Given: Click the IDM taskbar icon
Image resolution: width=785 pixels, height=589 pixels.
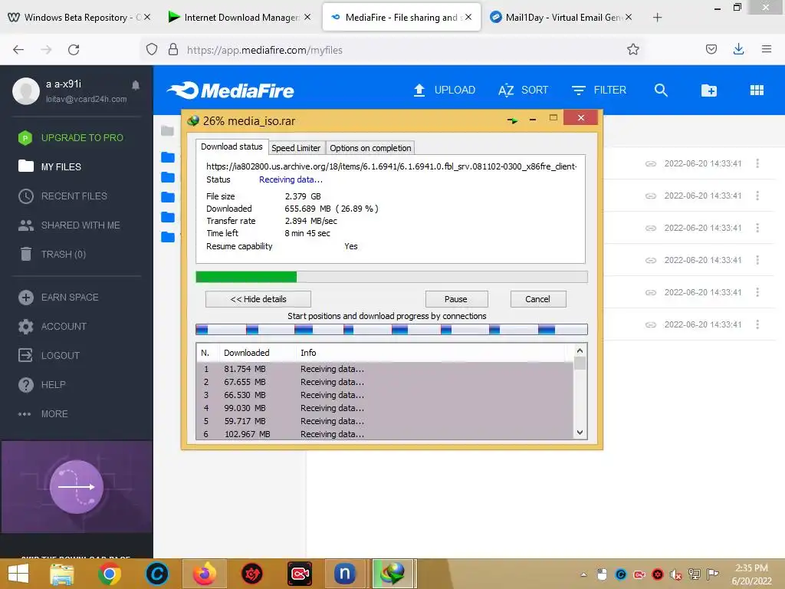Looking at the screenshot, I should (392, 574).
